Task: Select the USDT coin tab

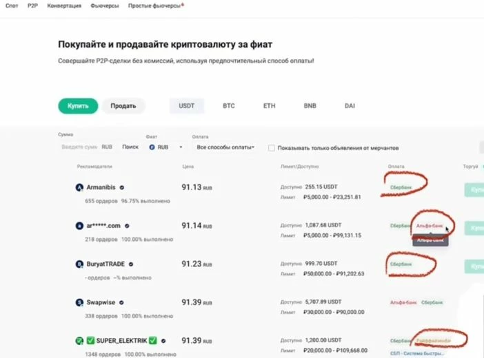Action: click(187, 106)
